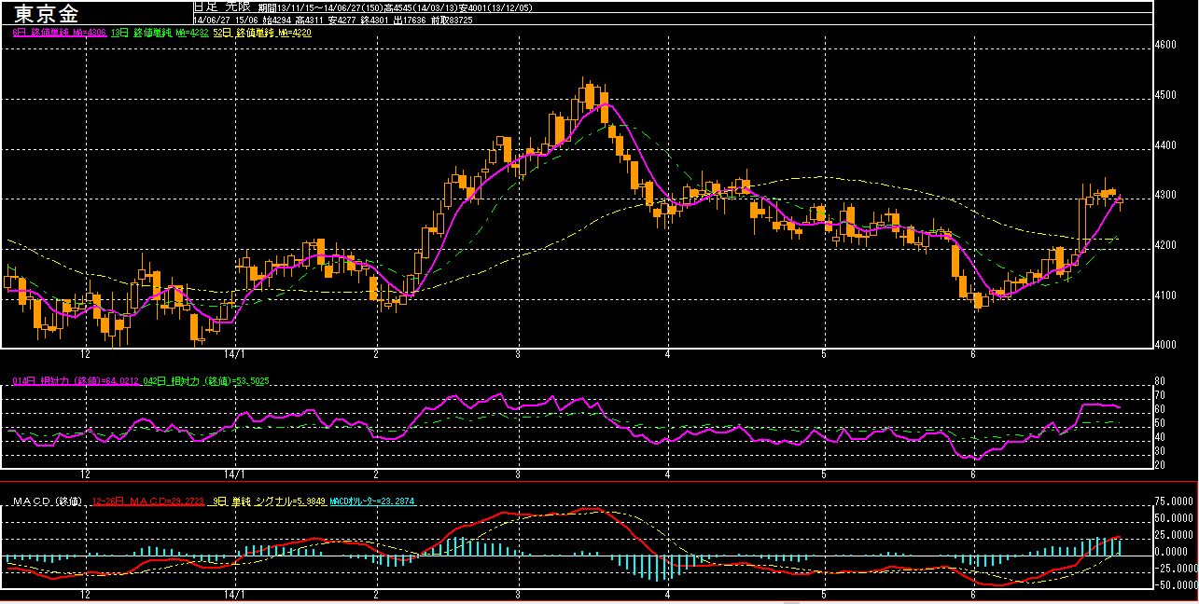Screen dimensions: 1199x604
Task: Click the 50 level on the RSI axis
Action: 1159,422
